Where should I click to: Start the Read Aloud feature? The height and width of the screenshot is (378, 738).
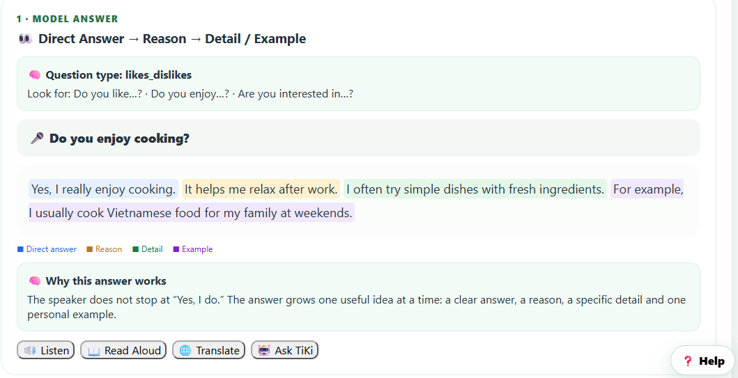coord(123,350)
